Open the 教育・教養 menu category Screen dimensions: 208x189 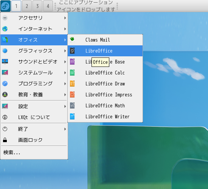click(x=34, y=95)
